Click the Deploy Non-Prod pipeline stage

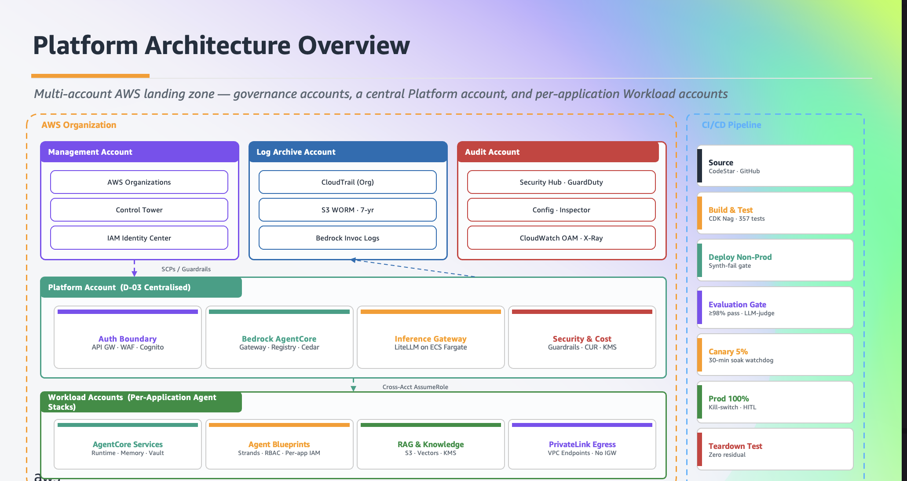point(775,260)
